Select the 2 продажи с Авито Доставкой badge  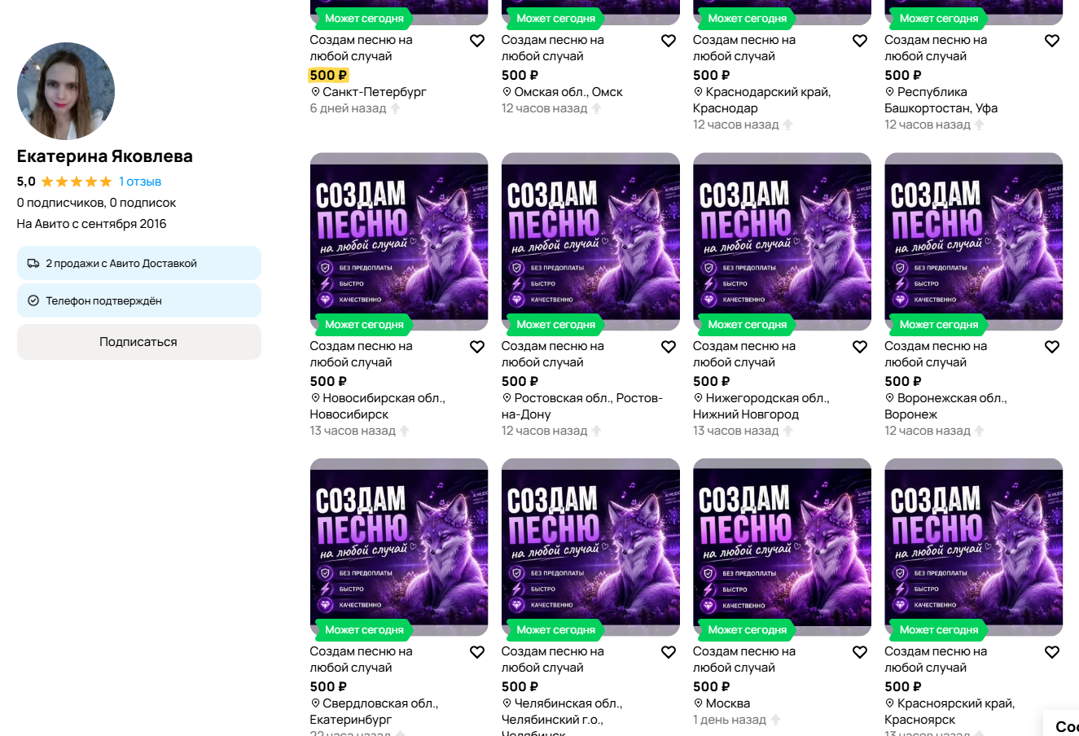138,263
